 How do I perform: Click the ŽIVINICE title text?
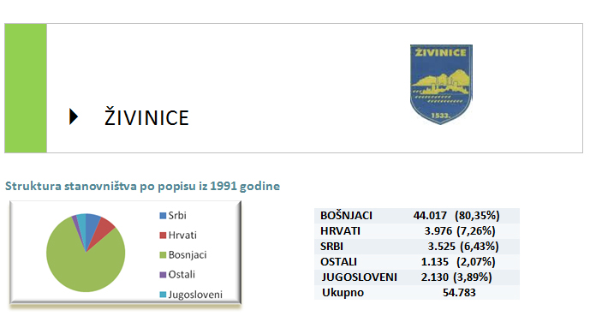click(146, 117)
